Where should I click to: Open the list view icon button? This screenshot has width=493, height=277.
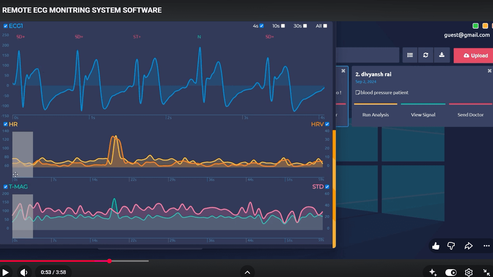[x=410, y=55]
